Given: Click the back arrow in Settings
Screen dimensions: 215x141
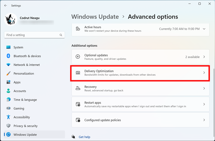Looking at the screenshot, I should click(6, 6).
